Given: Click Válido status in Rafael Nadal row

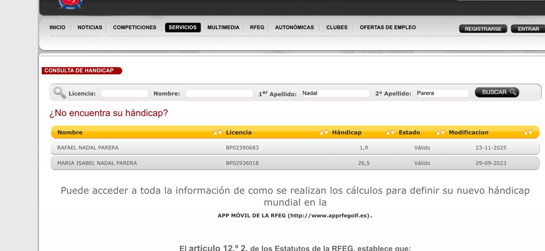Looking at the screenshot, I should pos(422,148).
